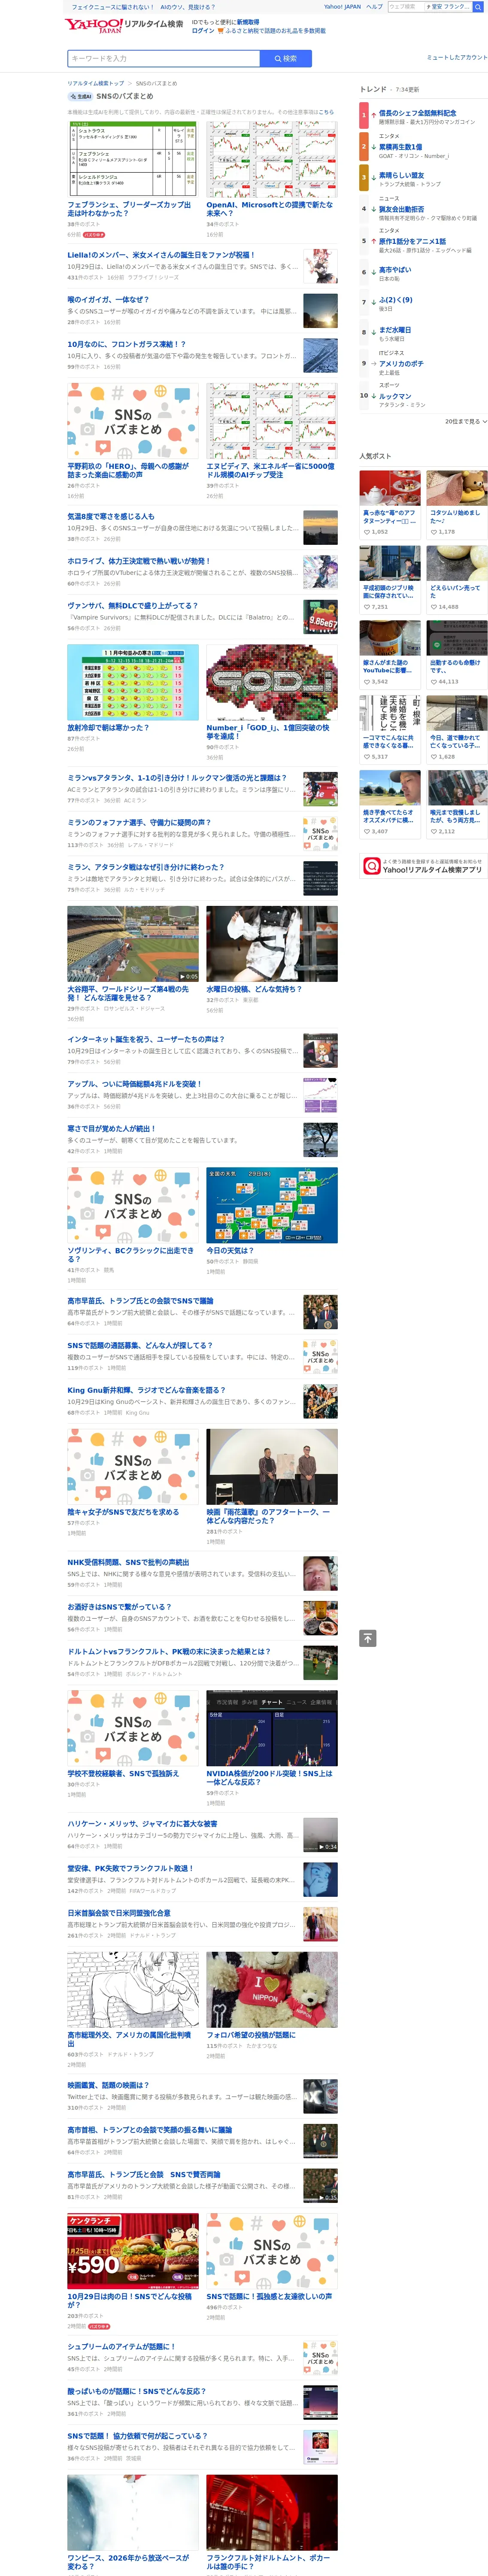Viewport: 488px width, 2576px height.
Task: Click the heart icon with 1,052 likes
Action: coord(367,532)
